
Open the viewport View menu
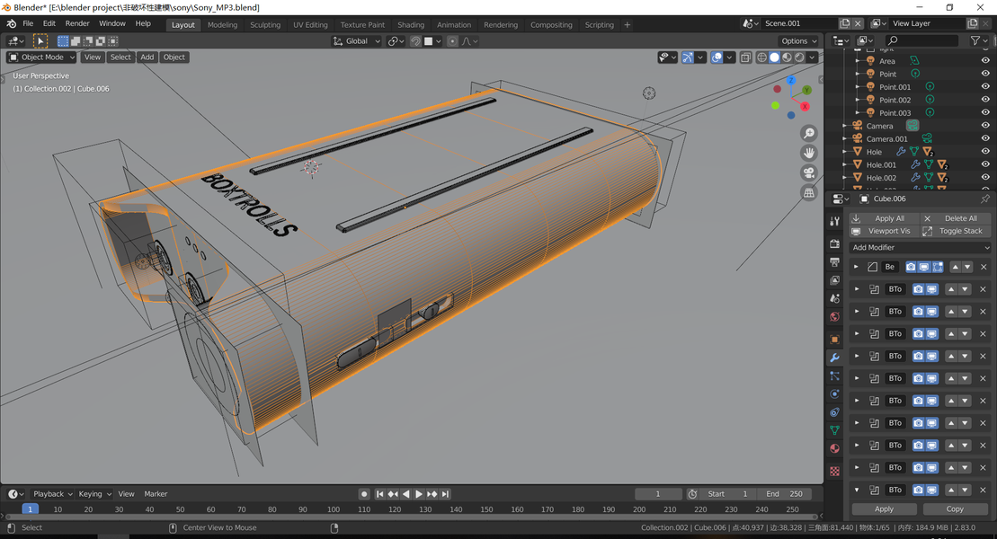[x=93, y=57]
